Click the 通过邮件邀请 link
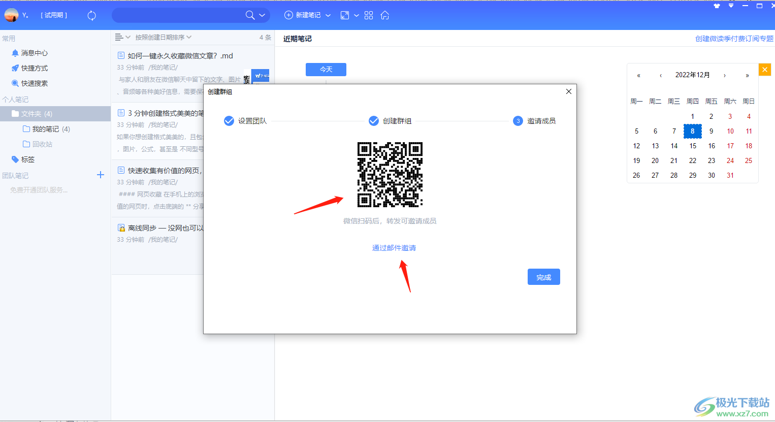775x422 pixels. pos(394,248)
